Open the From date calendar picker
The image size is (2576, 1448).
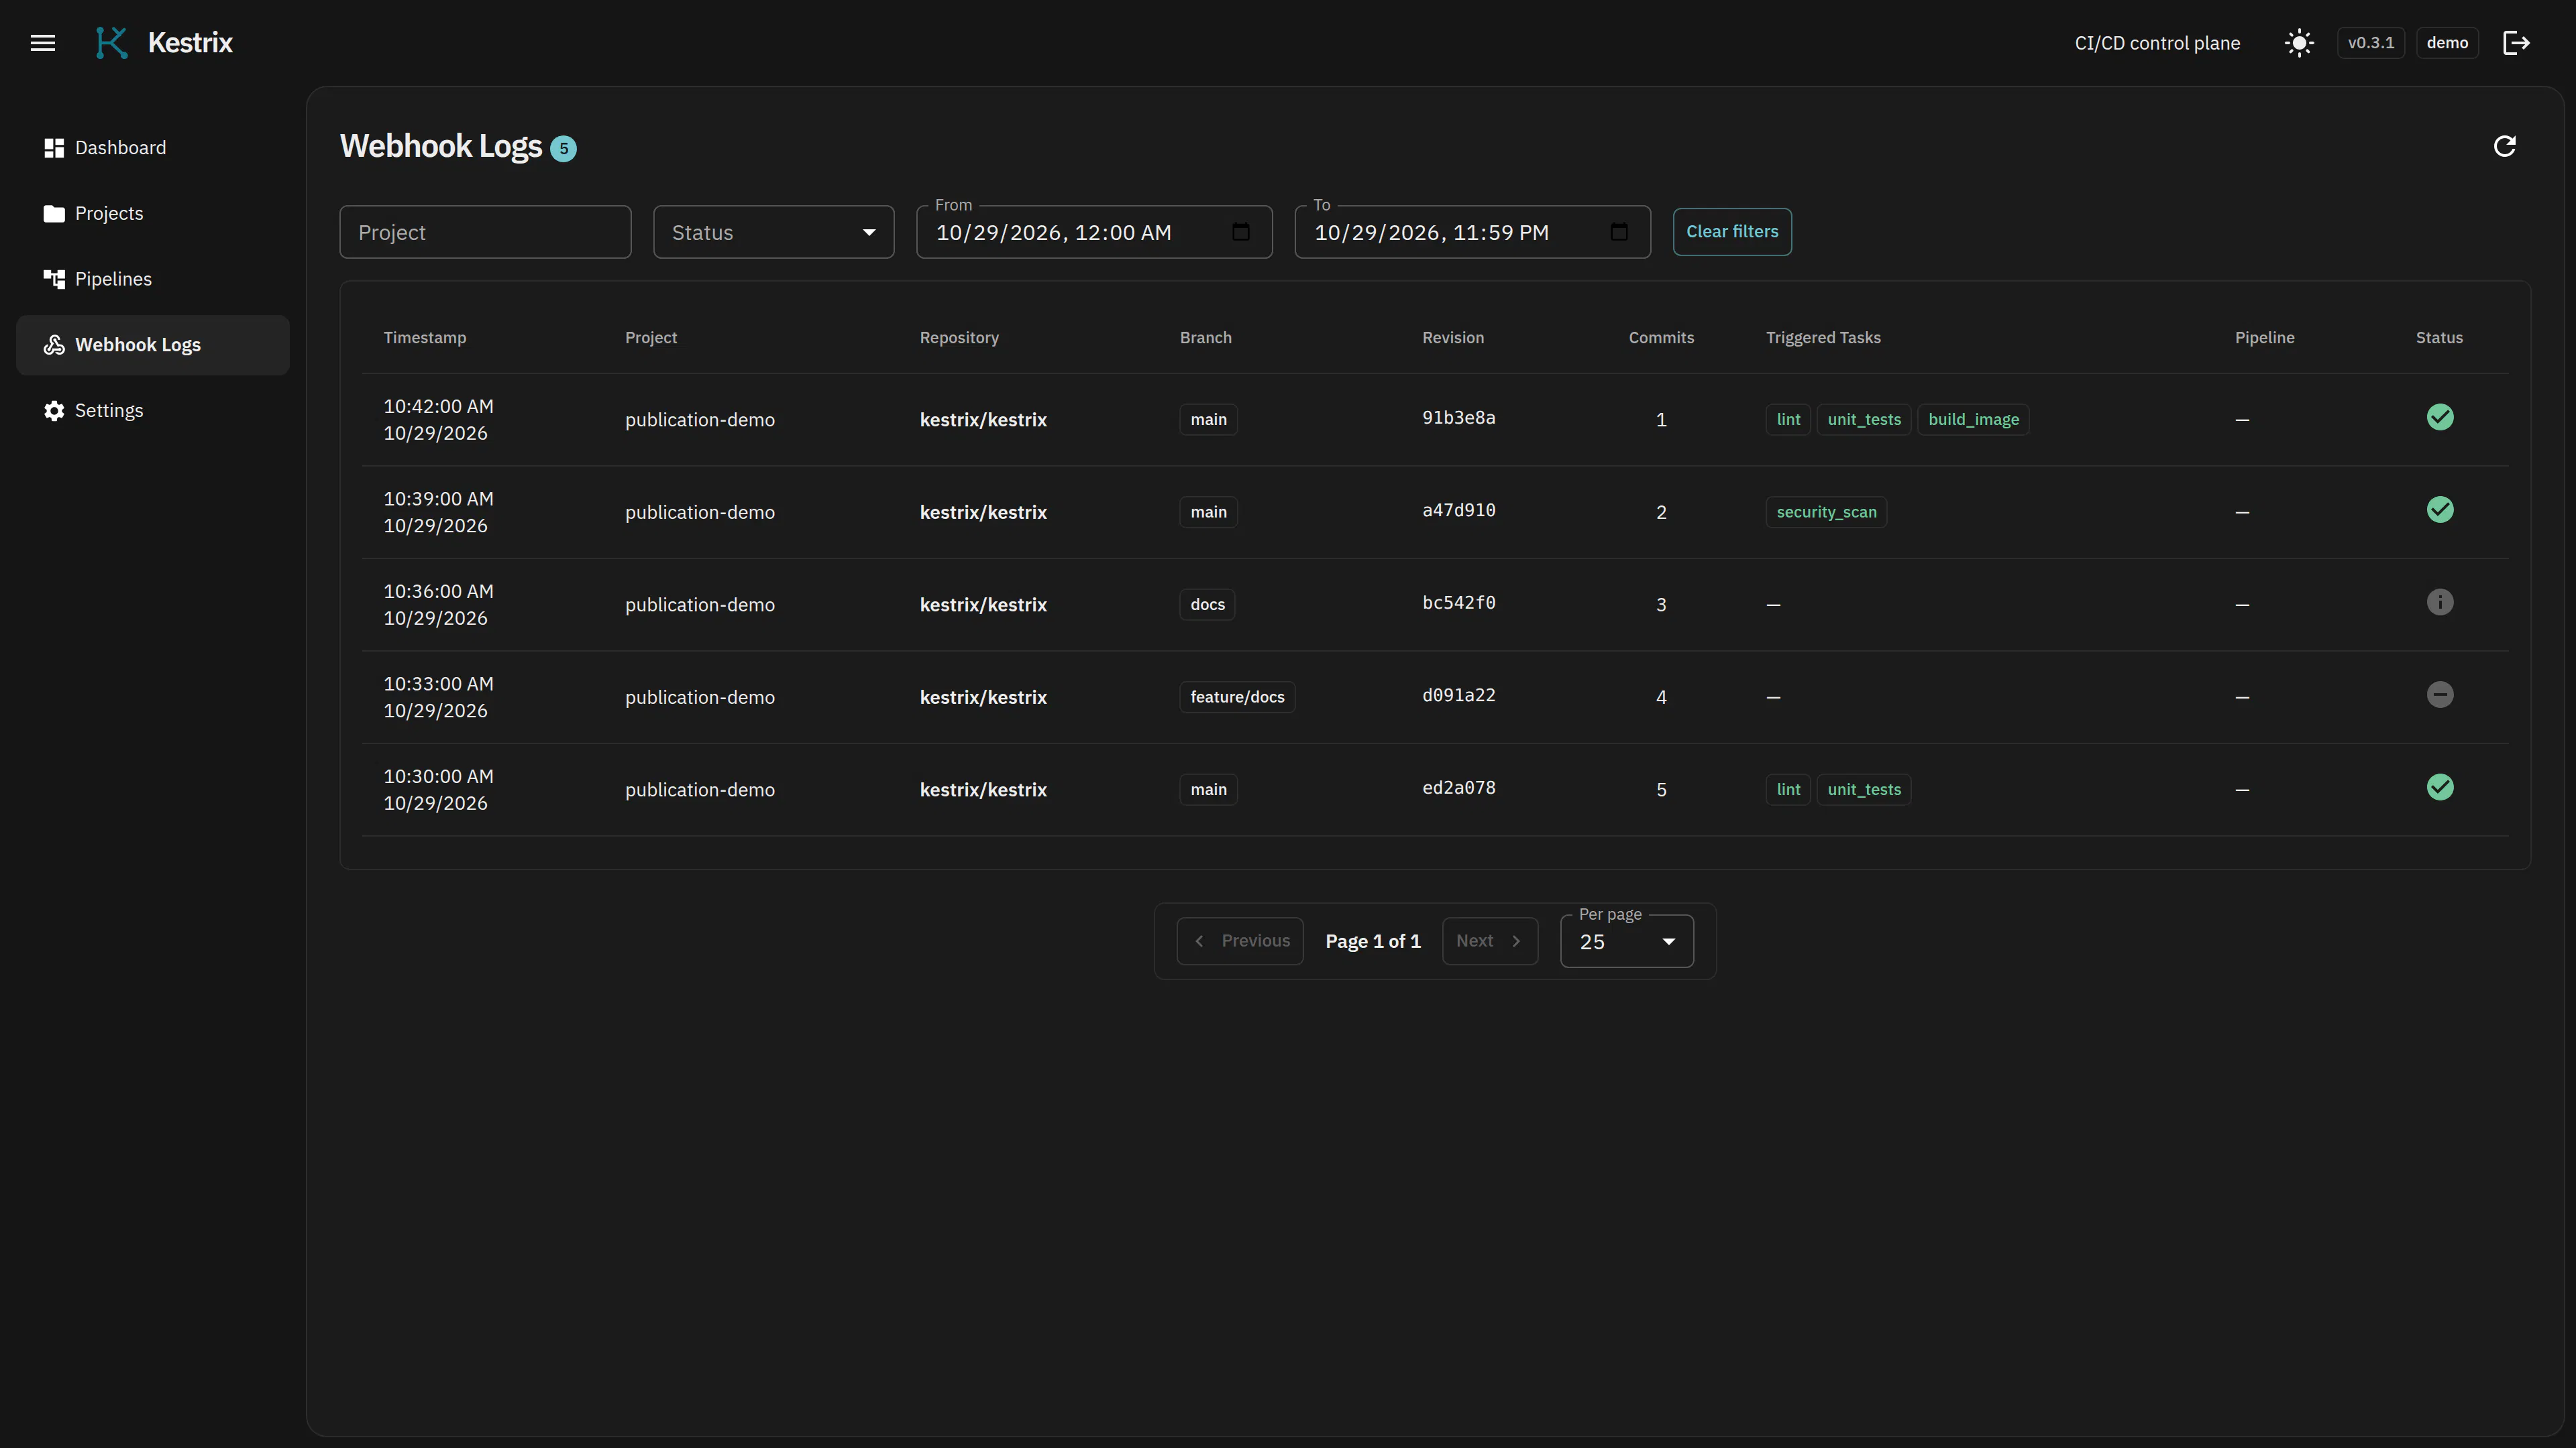click(1241, 232)
